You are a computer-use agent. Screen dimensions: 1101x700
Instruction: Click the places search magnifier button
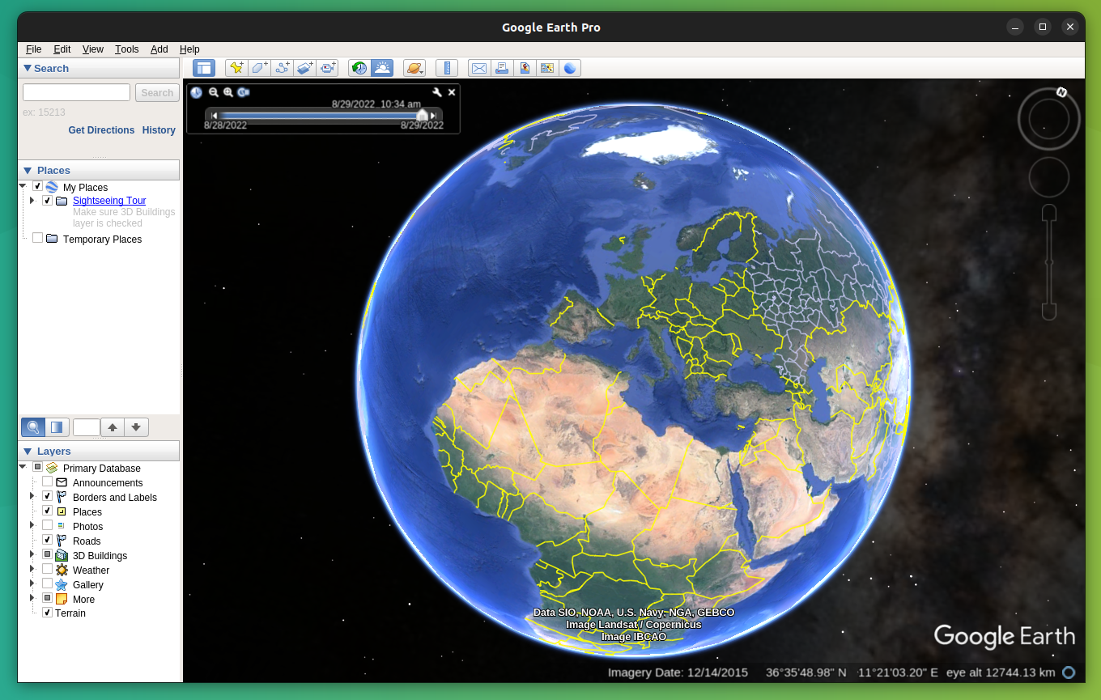33,426
